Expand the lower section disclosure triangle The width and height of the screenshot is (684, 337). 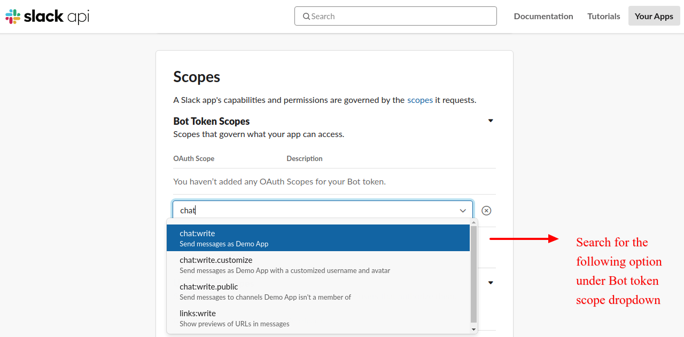[490, 282]
